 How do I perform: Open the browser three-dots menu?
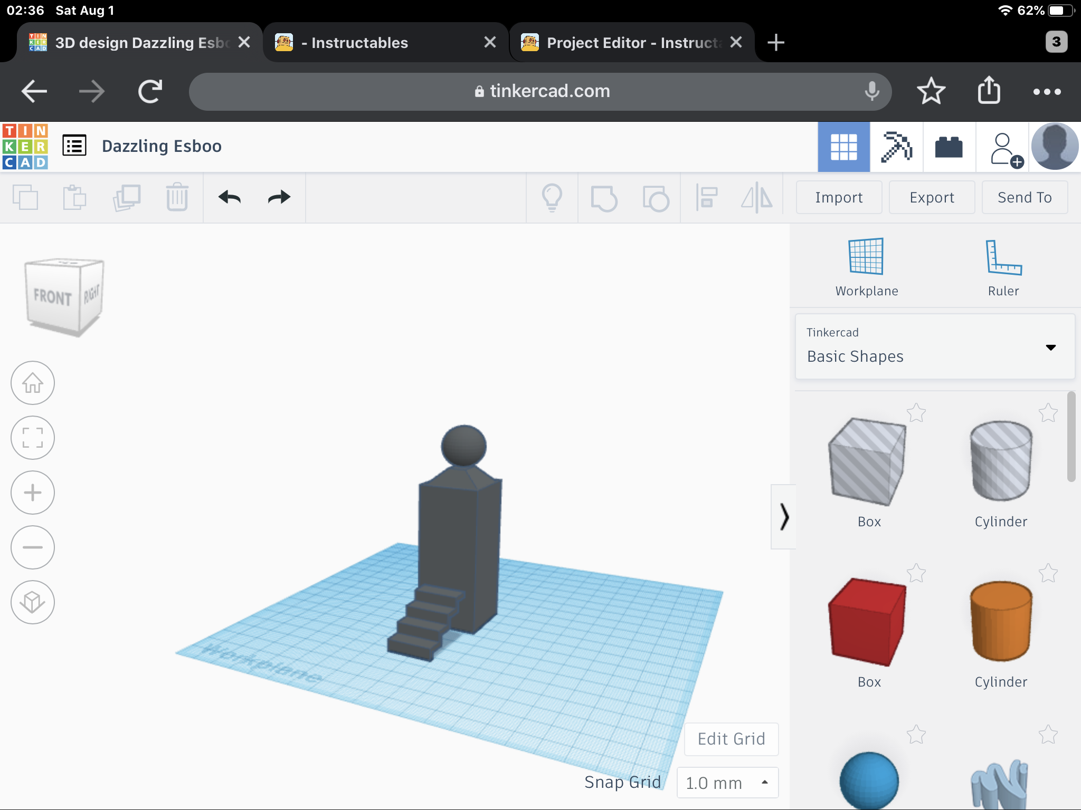[1047, 92]
